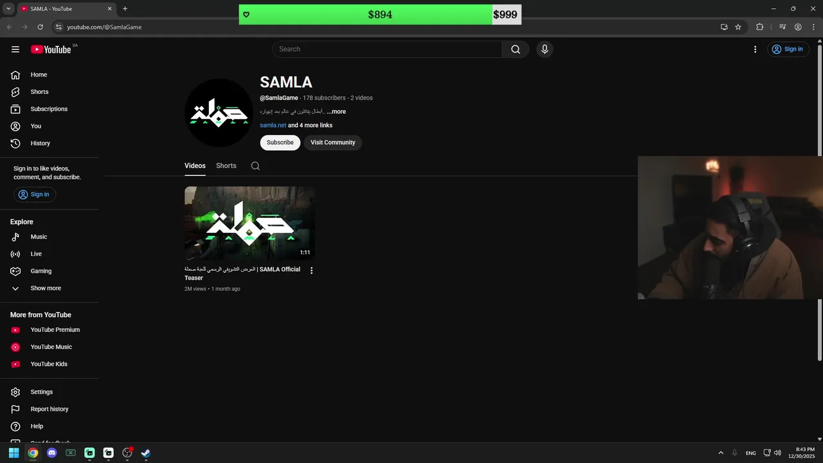Close the SAMLA - YouTube tab
Image resolution: width=823 pixels, height=463 pixels.
110,9
